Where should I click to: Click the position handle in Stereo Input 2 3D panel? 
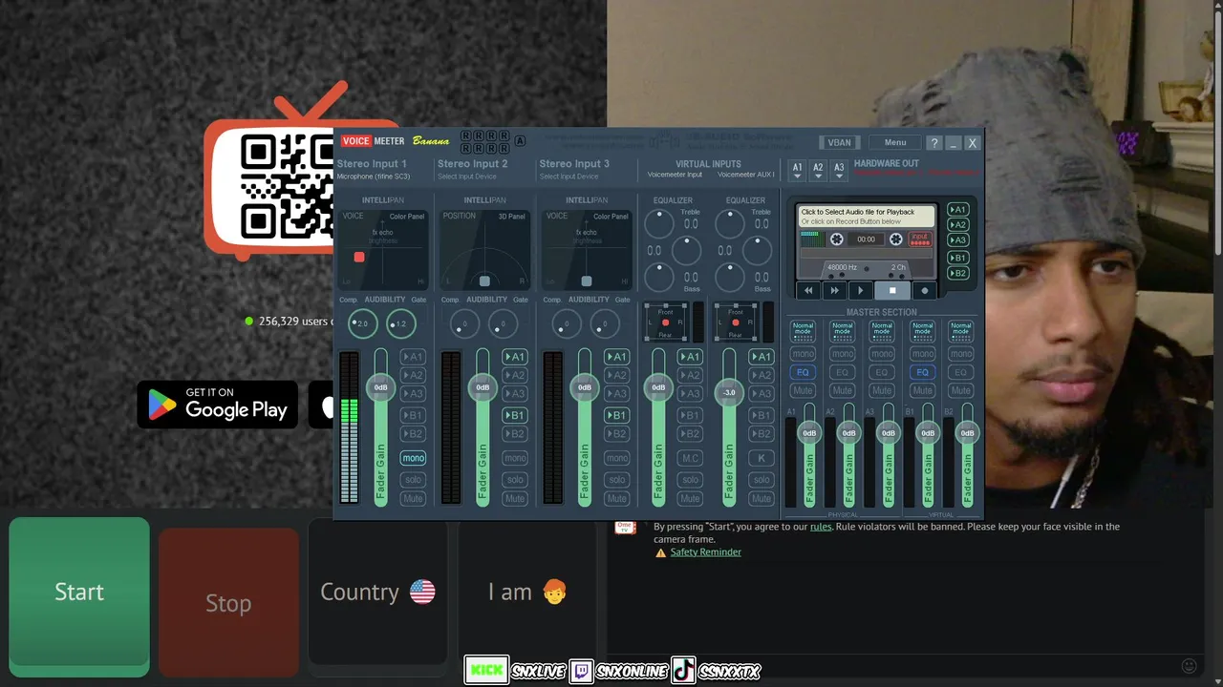tap(484, 281)
